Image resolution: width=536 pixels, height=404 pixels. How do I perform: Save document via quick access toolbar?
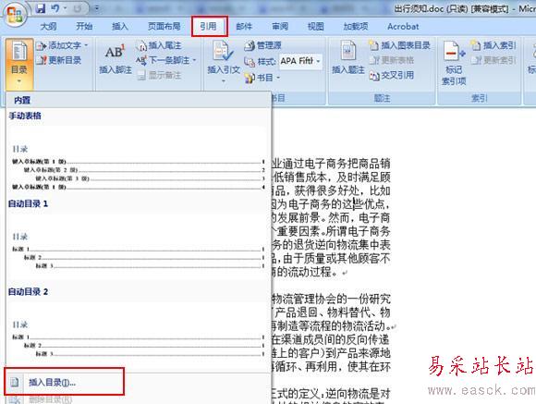tap(41, 8)
